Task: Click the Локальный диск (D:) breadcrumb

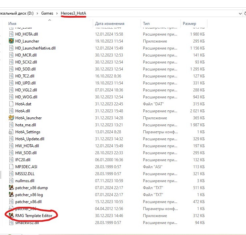Action: pos(17,13)
